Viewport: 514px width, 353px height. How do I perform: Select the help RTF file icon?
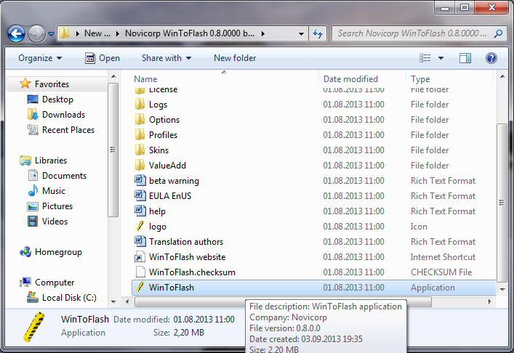coord(140,211)
